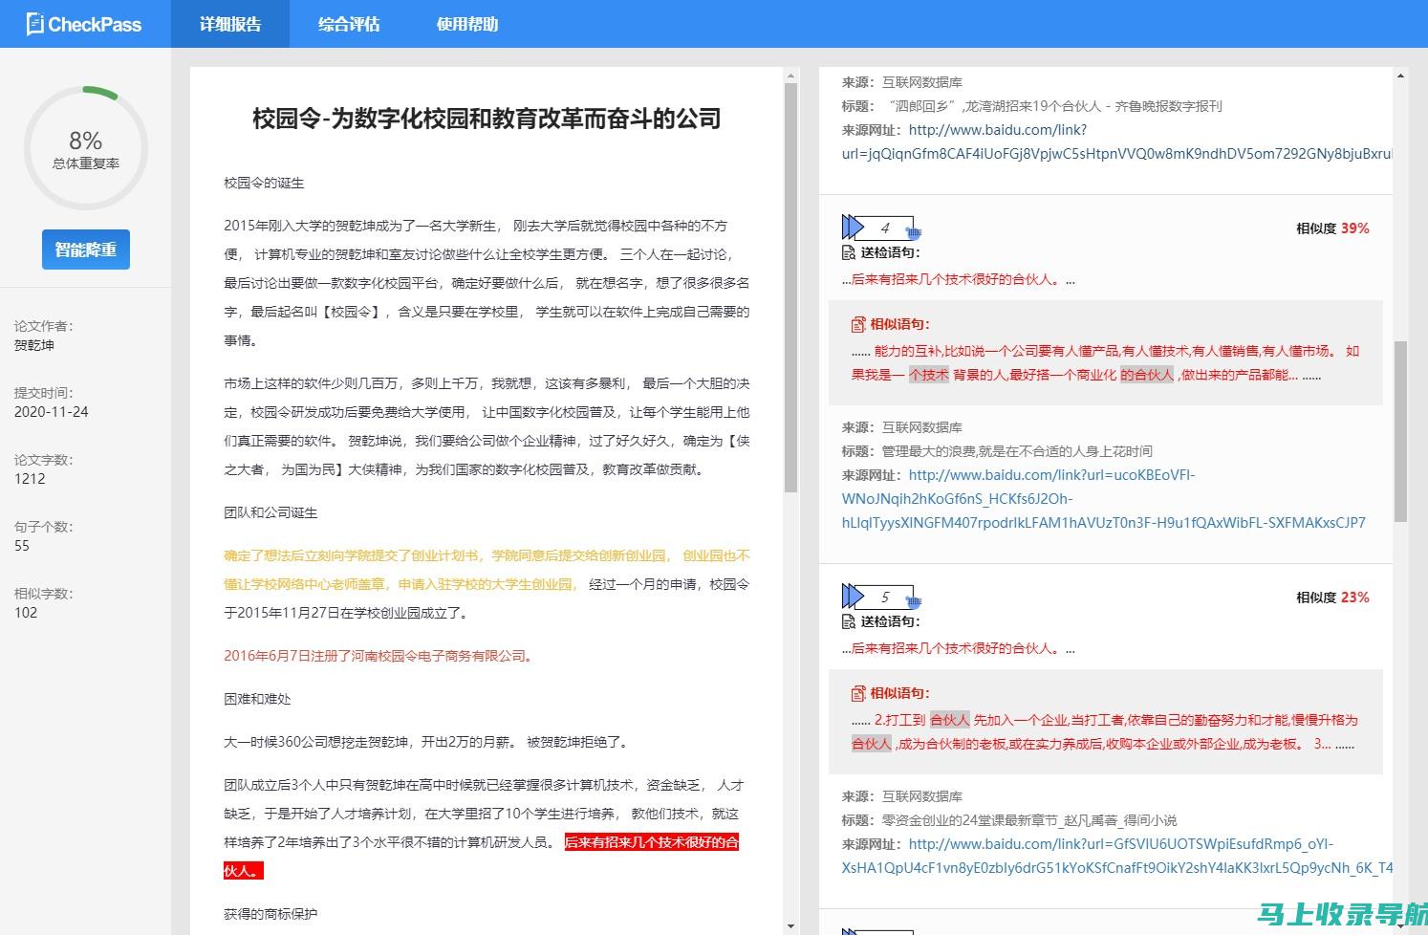Switch to the 综合评估 tab

click(349, 24)
